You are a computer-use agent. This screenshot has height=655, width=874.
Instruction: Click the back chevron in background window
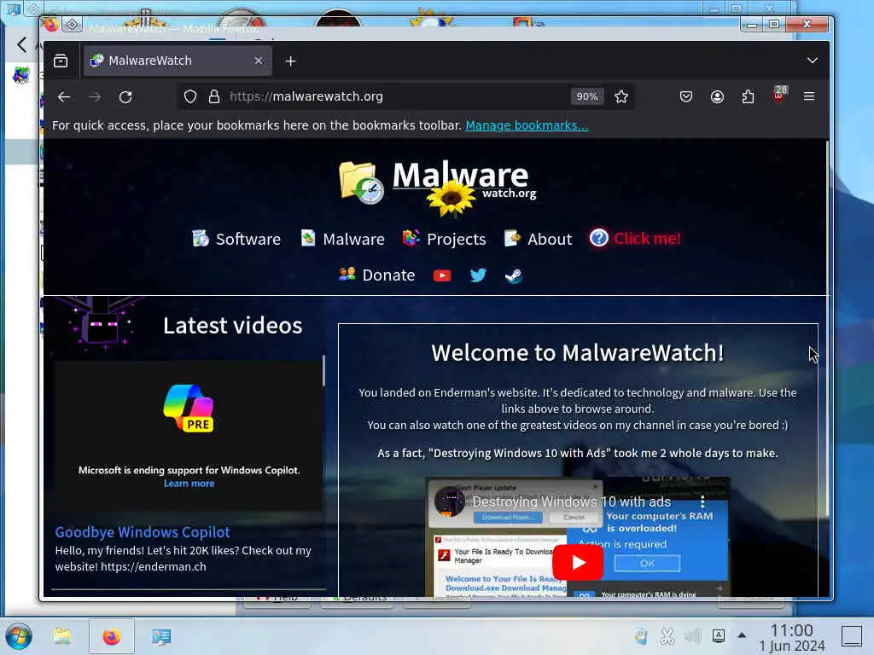21,44
